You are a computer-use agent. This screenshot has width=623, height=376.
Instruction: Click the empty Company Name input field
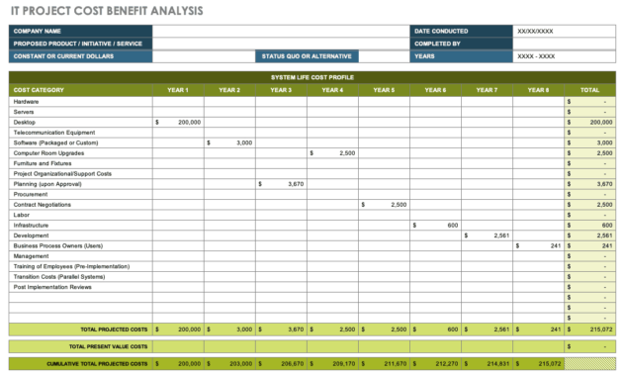[281, 31]
